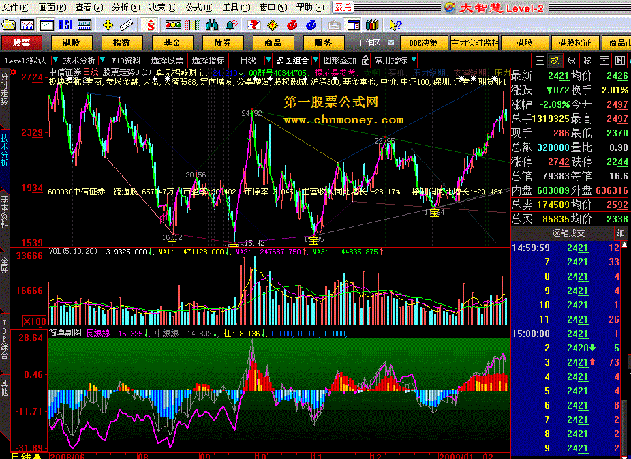Click the red S icon in the toolbar
The height and width of the screenshot is (459, 631).
click(x=151, y=25)
